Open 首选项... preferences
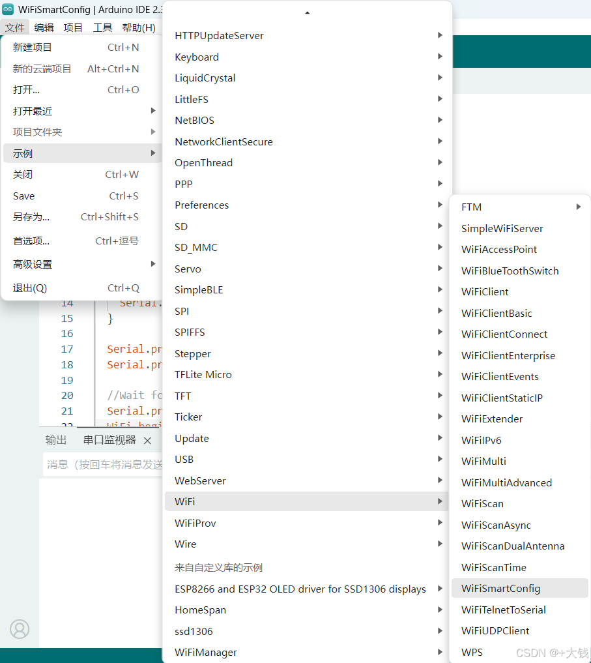Image resolution: width=591 pixels, height=663 pixels. pyautogui.click(x=83, y=241)
